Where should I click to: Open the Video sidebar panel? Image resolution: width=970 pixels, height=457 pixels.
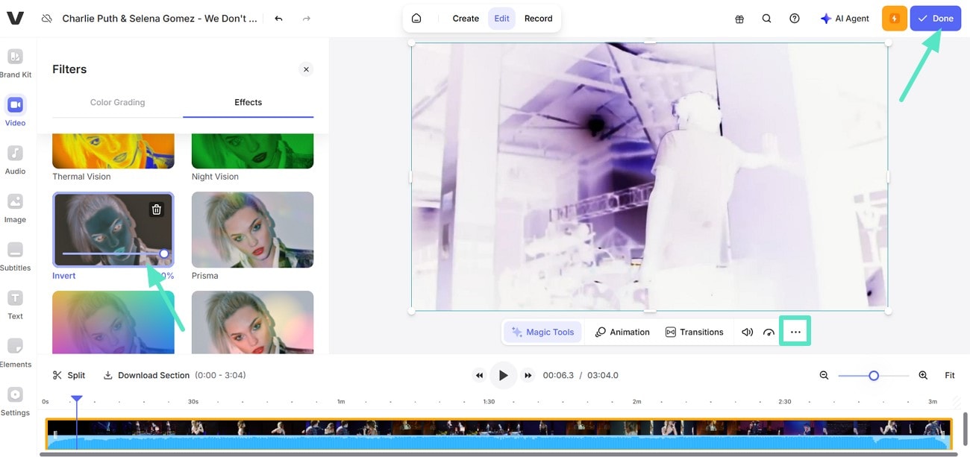pos(16,111)
